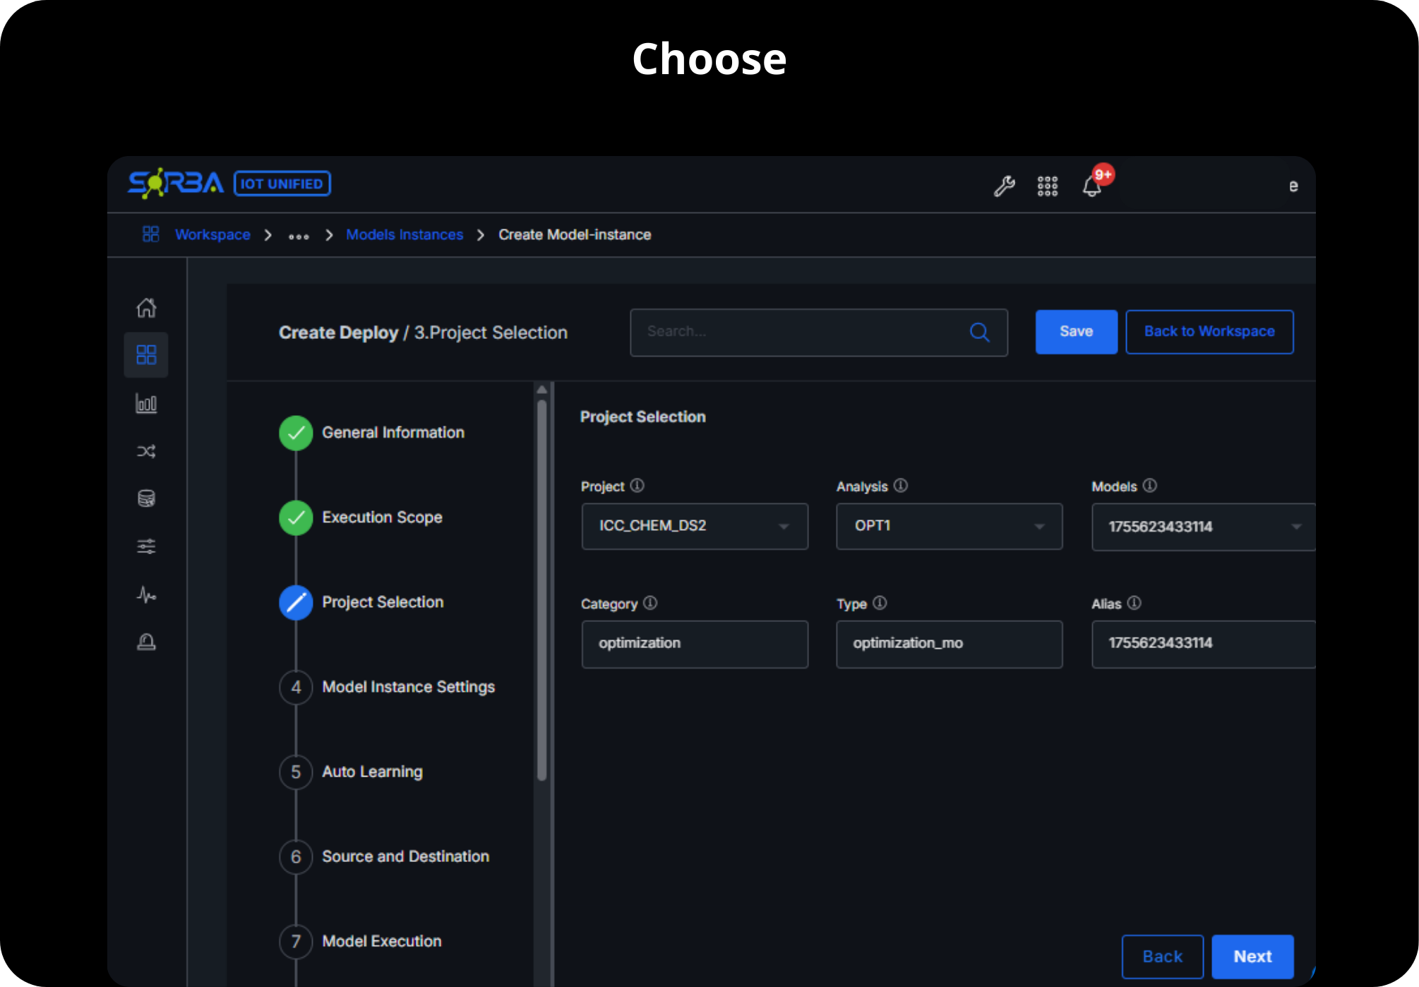Click the sliders settings sidebar icon
The width and height of the screenshot is (1419, 987).
146,546
